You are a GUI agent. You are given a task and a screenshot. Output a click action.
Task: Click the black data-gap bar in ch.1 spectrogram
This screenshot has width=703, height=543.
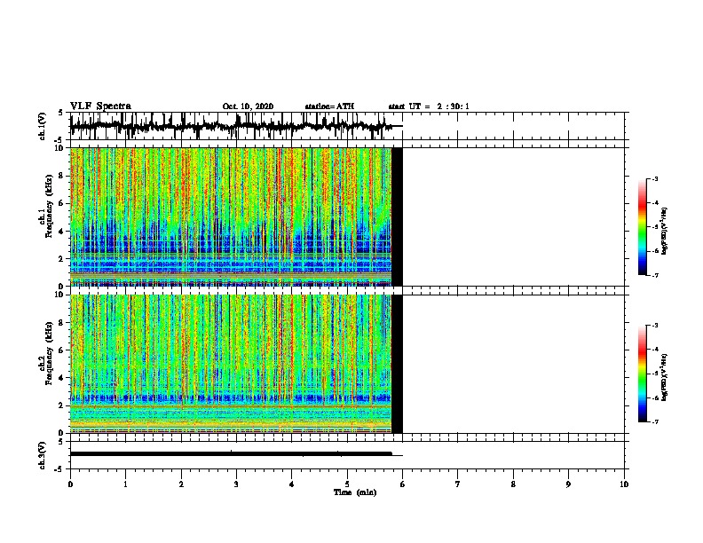click(x=397, y=216)
